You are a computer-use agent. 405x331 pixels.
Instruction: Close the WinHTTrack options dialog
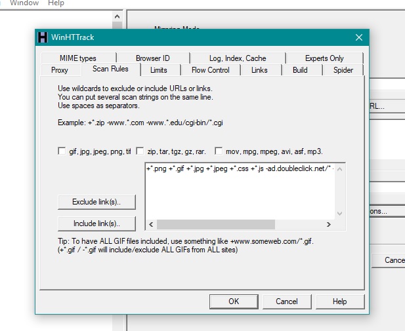pyautogui.click(x=358, y=37)
